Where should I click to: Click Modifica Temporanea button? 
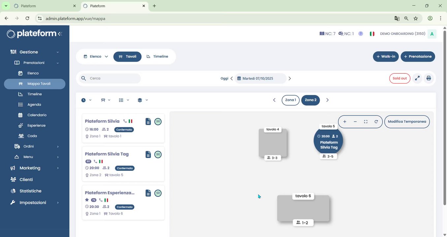407,122
